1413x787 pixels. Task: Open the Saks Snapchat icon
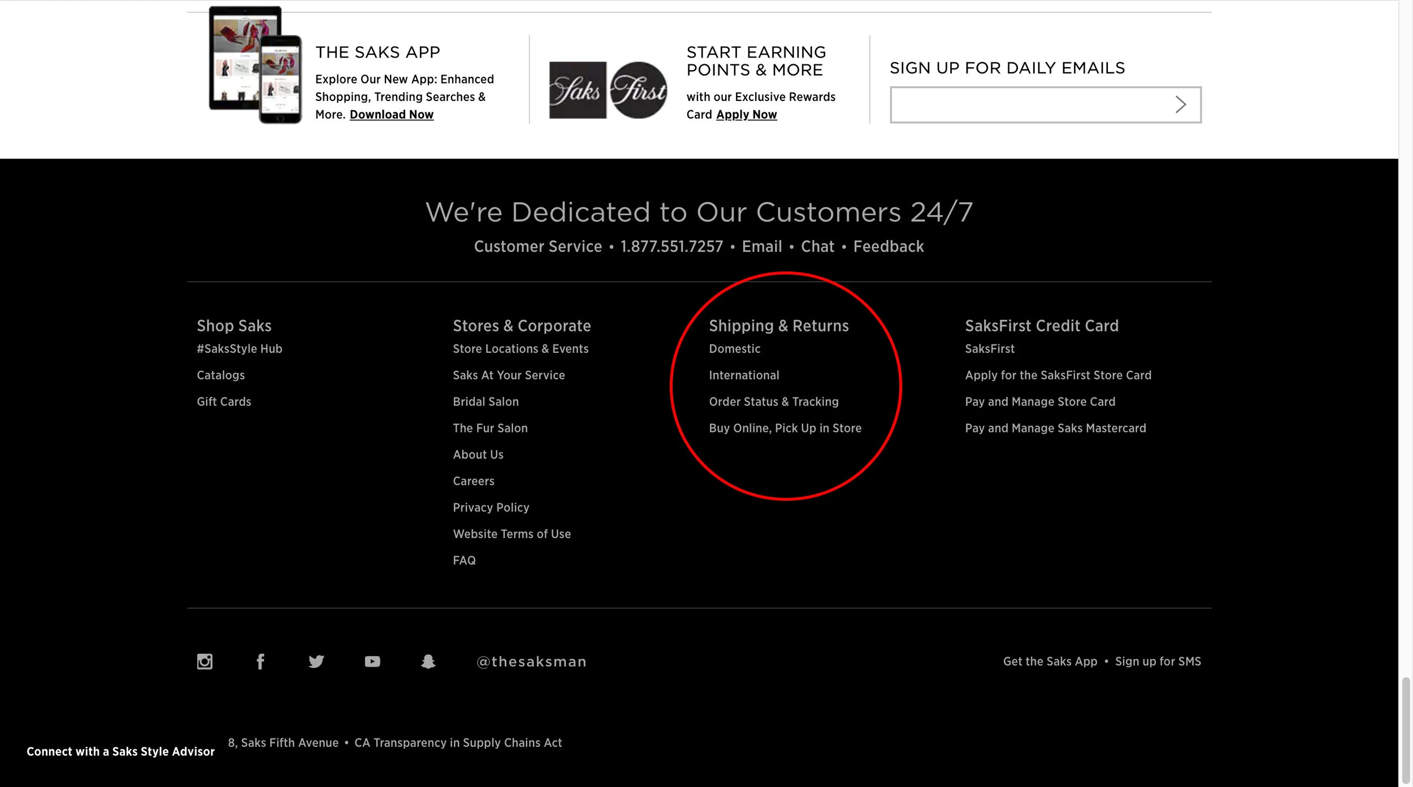(428, 661)
